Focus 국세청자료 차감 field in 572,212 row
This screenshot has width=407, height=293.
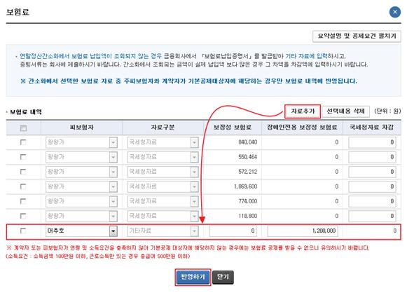[x=372, y=172]
